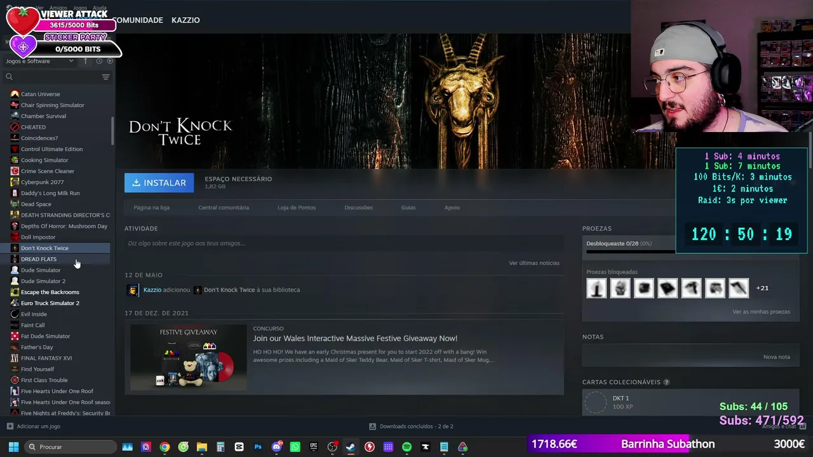Click Ver últimas notícias link
This screenshot has width=813, height=457.
point(534,263)
